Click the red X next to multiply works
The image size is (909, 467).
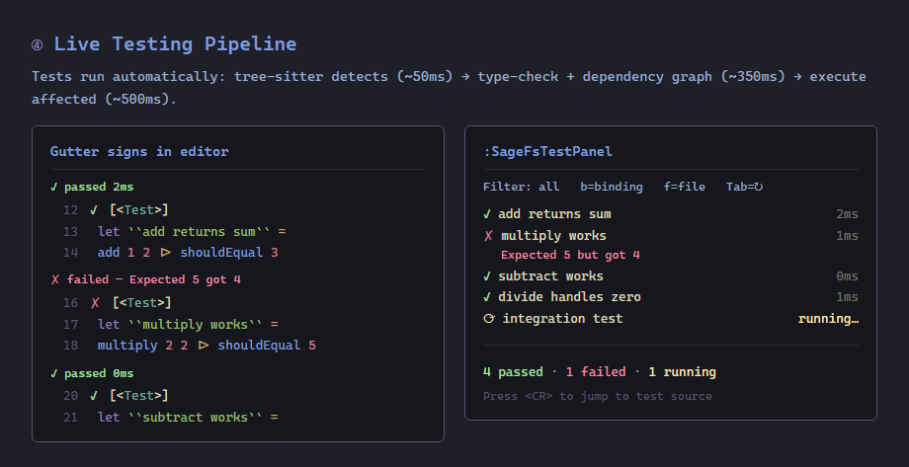488,236
